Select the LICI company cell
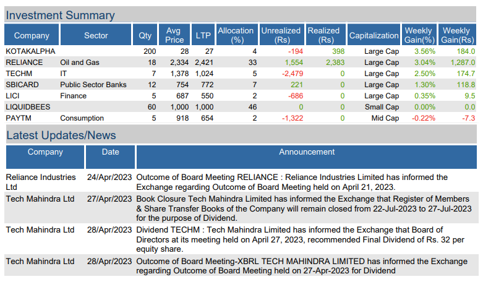Screen dimensions: 483x287 click(x=12, y=96)
